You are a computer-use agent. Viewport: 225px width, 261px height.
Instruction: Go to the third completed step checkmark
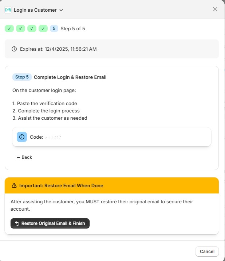32,28
